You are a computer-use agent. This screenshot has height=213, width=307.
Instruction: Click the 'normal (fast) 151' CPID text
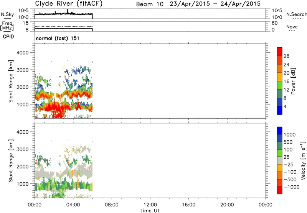tap(58, 38)
